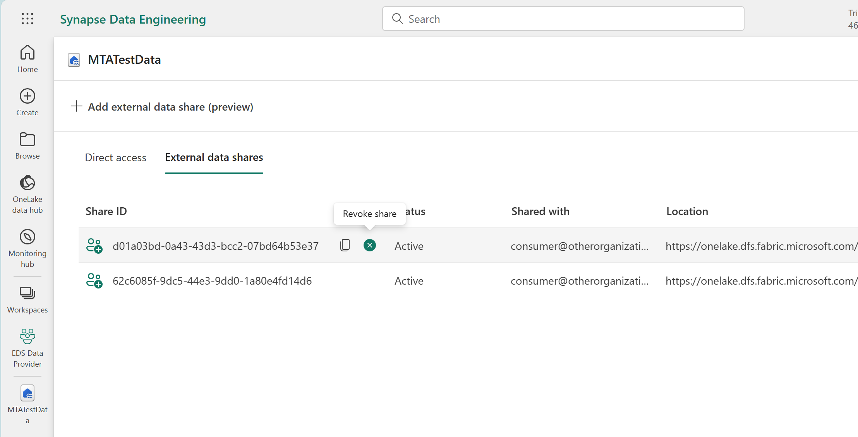Click onelake URL in 62c6085f row

(x=762, y=281)
